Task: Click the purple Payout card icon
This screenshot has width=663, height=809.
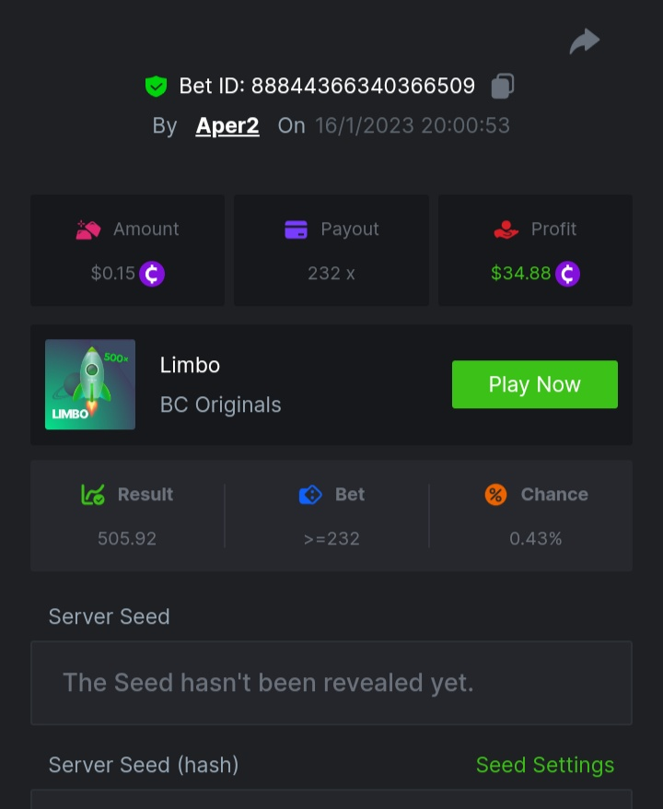Action: (296, 229)
